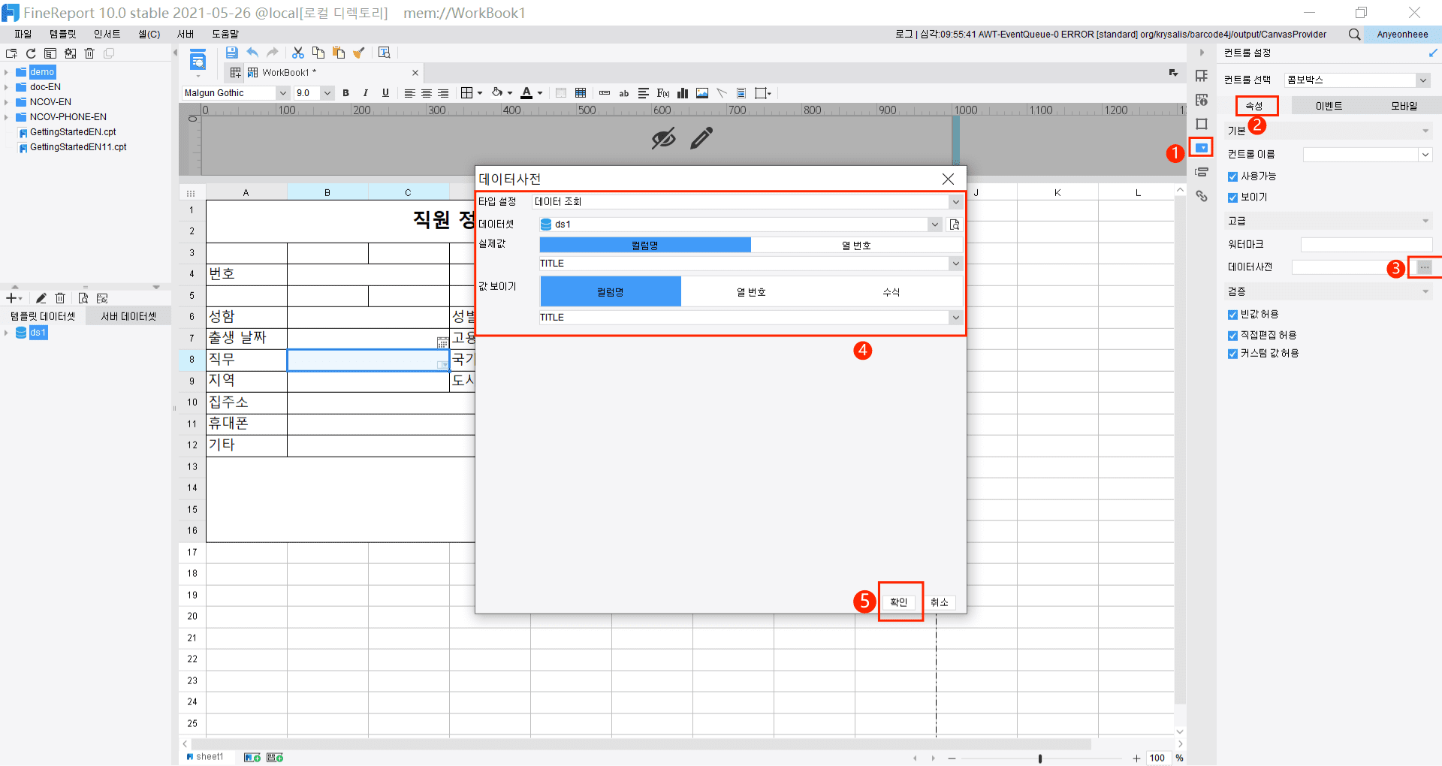
Task: Align text right
Action: click(443, 93)
